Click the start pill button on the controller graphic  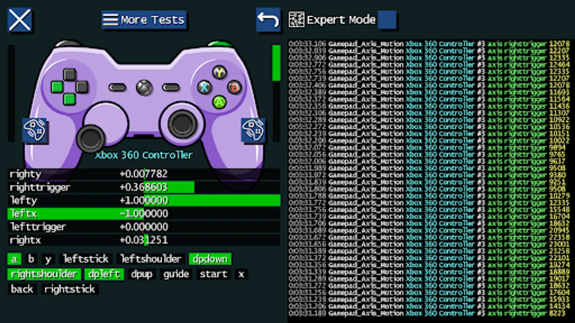click(x=171, y=87)
